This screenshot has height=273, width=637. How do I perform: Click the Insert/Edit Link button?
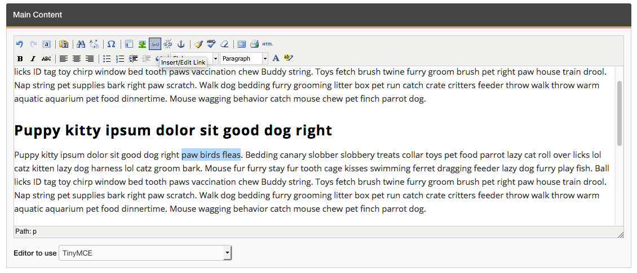(154, 44)
